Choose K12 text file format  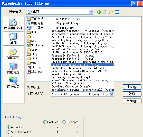(x=82, y=83)
